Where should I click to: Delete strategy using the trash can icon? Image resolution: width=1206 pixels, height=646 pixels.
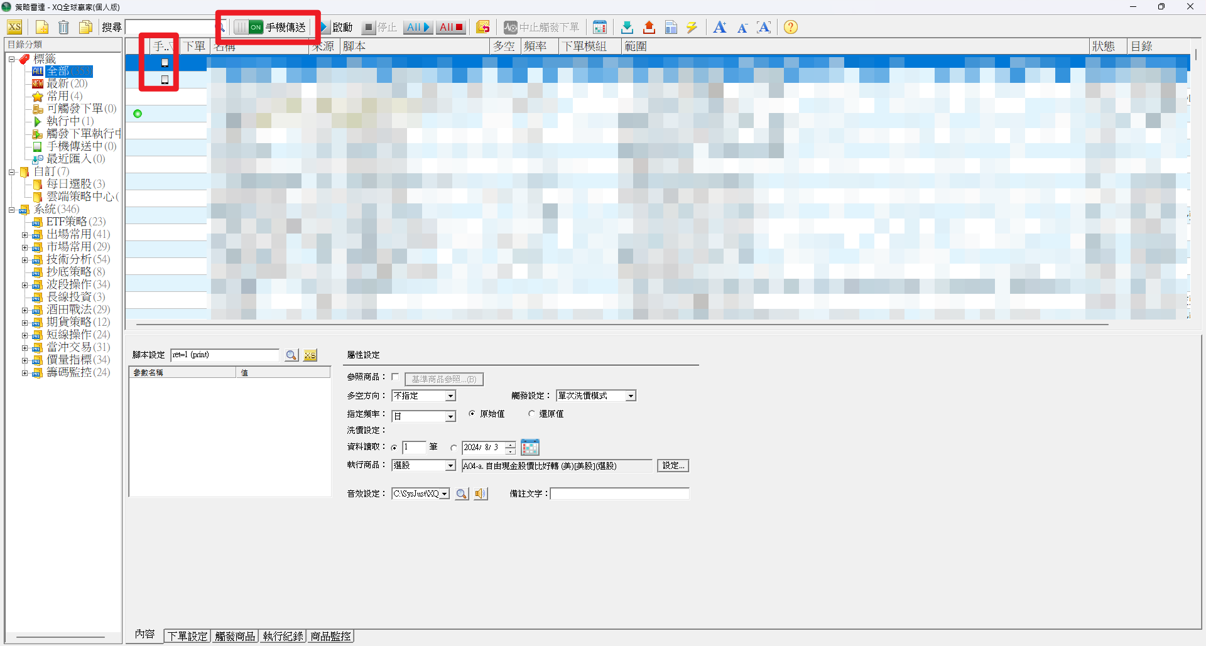click(x=63, y=27)
